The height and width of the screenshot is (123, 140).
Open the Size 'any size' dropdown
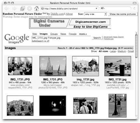(95, 14)
